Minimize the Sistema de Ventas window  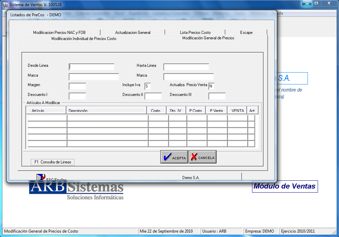click(307, 3)
